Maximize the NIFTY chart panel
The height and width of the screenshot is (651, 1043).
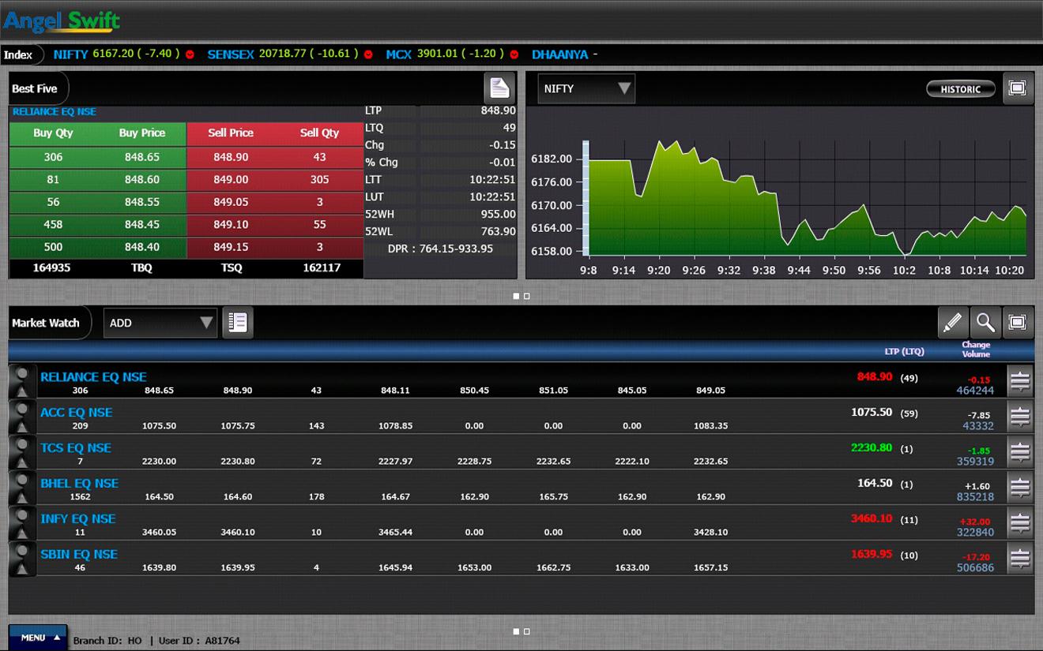(1018, 88)
